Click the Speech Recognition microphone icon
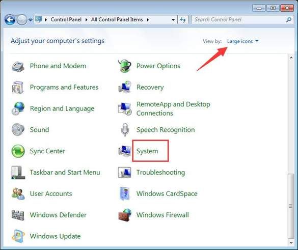 (x=125, y=130)
